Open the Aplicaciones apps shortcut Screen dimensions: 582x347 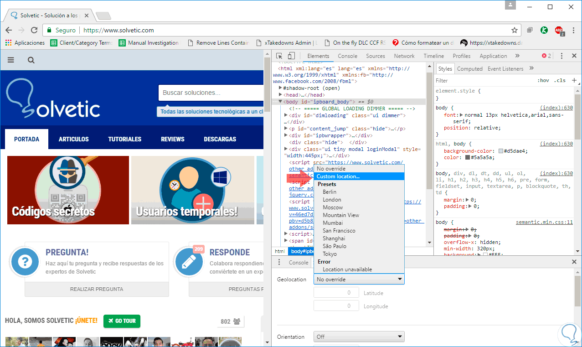coord(25,43)
